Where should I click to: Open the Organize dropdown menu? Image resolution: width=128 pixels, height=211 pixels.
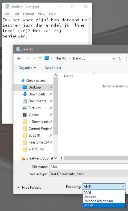[27, 68]
